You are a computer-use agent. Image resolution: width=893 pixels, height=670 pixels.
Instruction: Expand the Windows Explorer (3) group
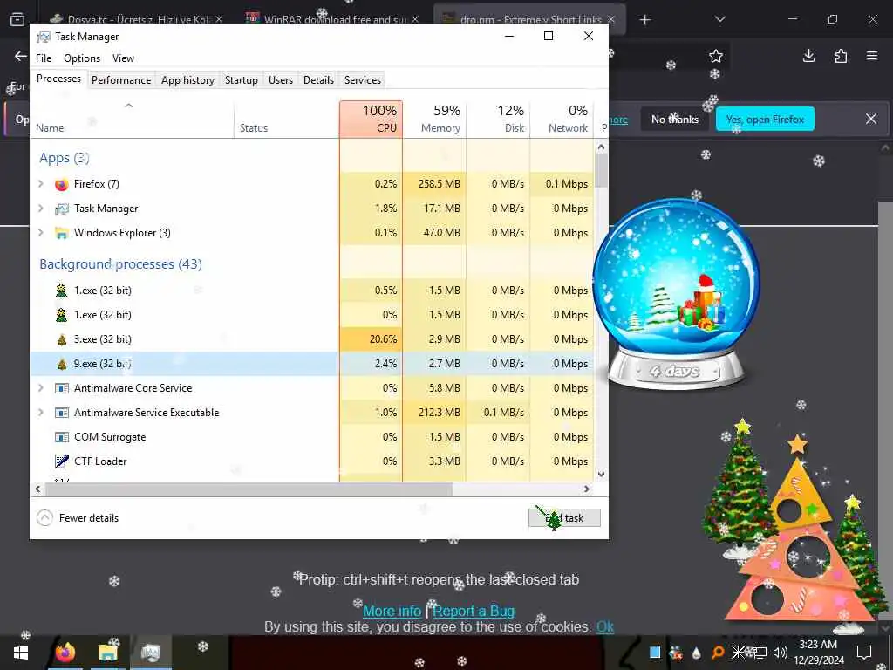point(40,232)
